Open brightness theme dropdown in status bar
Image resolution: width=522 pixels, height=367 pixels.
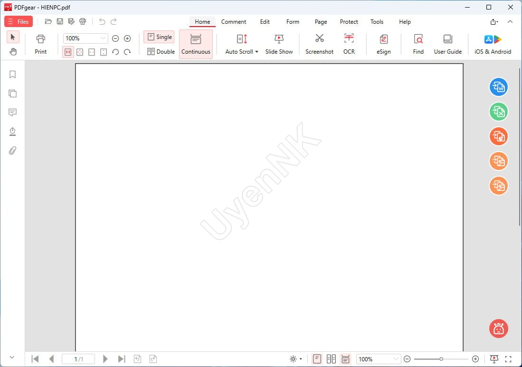pyautogui.click(x=295, y=359)
